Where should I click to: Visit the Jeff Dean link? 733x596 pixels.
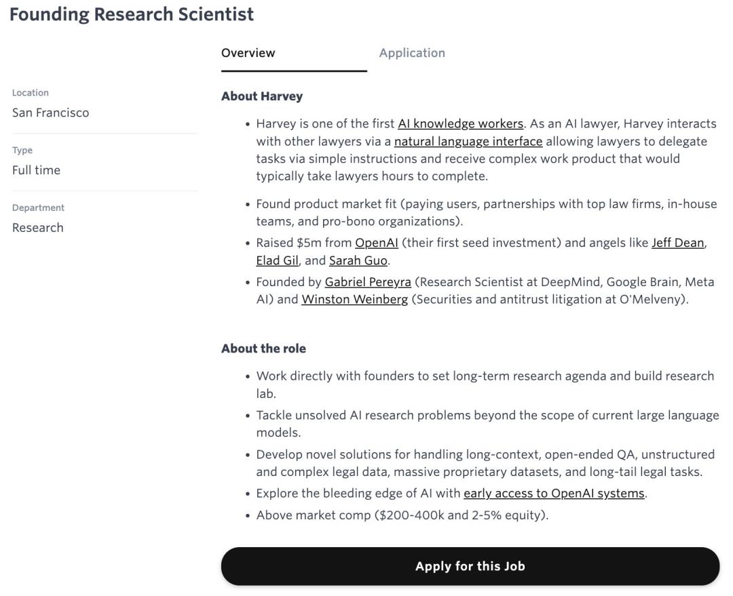click(677, 243)
